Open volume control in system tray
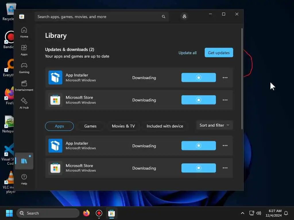The height and width of the screenshot is (220, 294). pyautogui.click(x=259, y=213)
